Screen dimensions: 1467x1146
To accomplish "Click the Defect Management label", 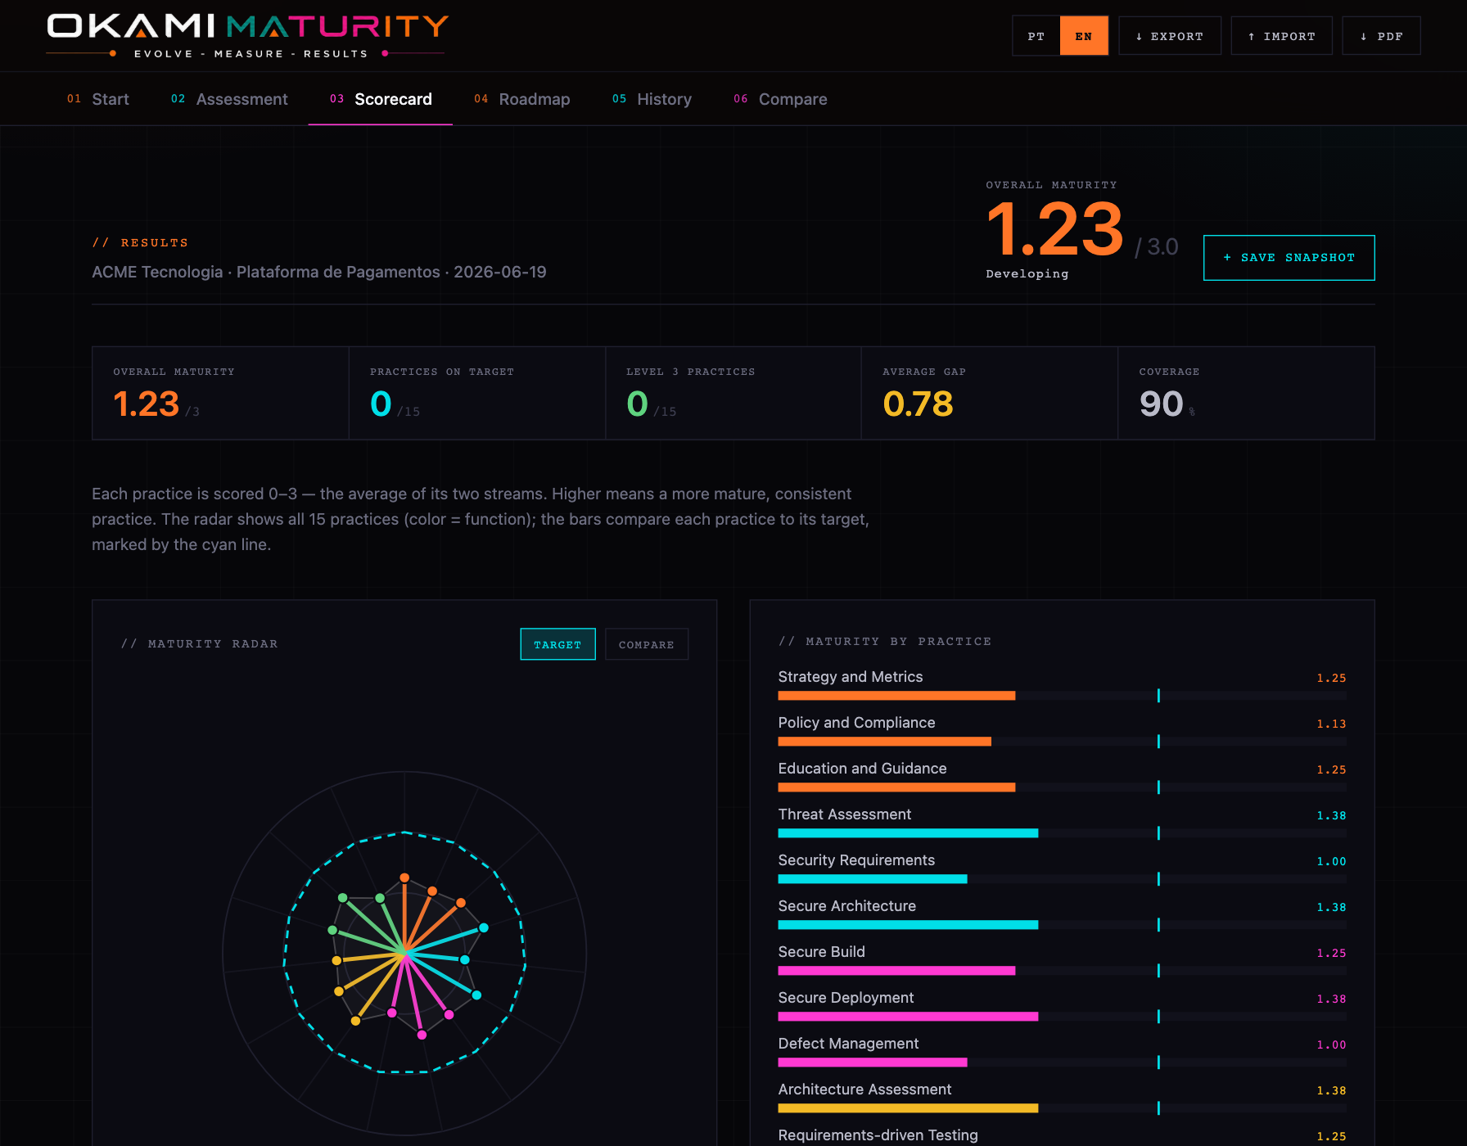I will (x=848, y=1044).
